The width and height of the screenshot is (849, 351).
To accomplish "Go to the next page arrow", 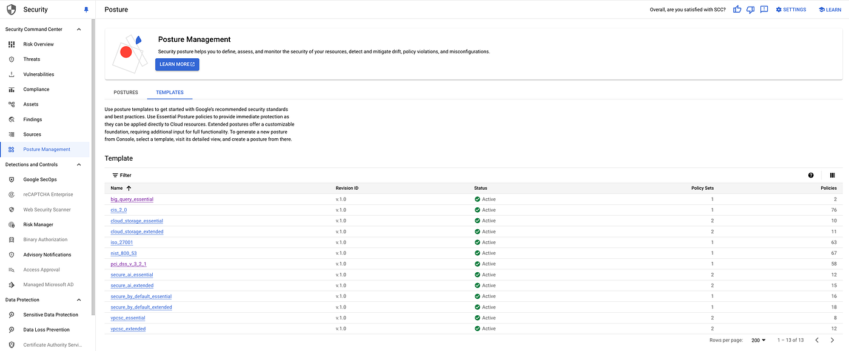I will [832, 341].
